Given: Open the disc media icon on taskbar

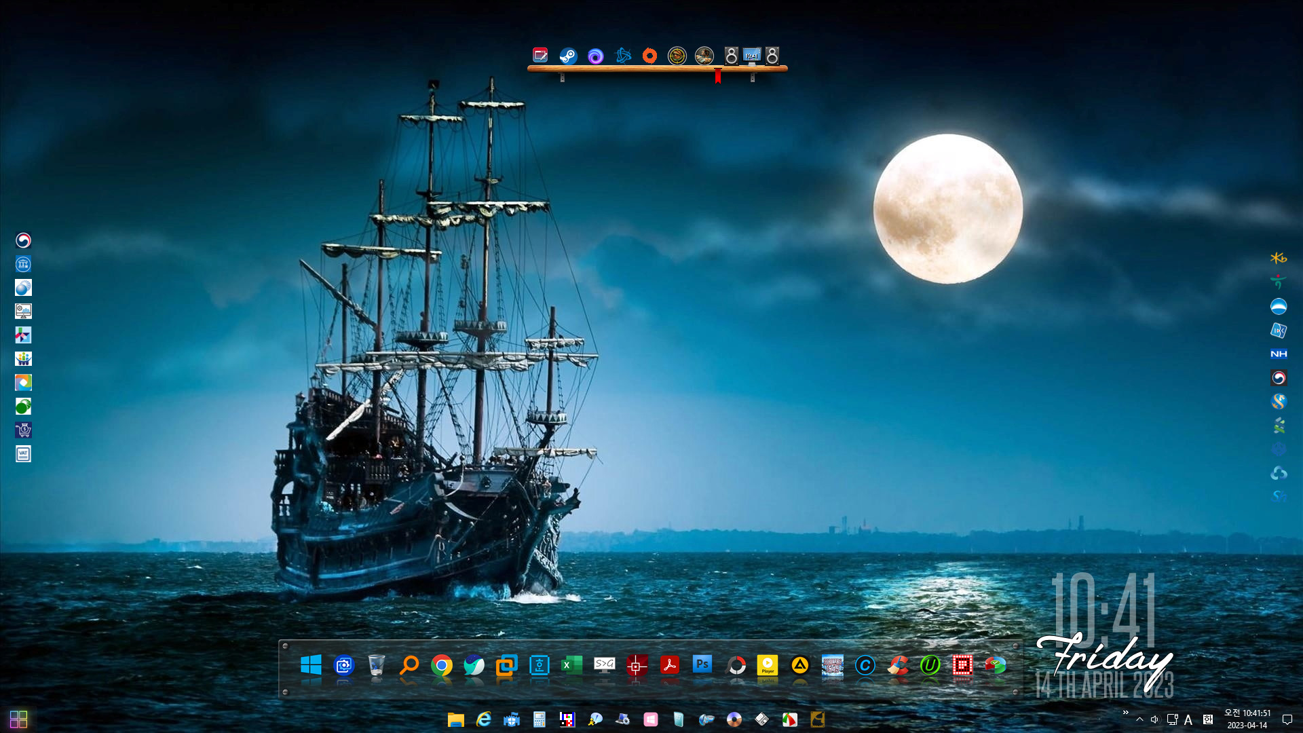Looking at the screenshot, I should (734, 719).
